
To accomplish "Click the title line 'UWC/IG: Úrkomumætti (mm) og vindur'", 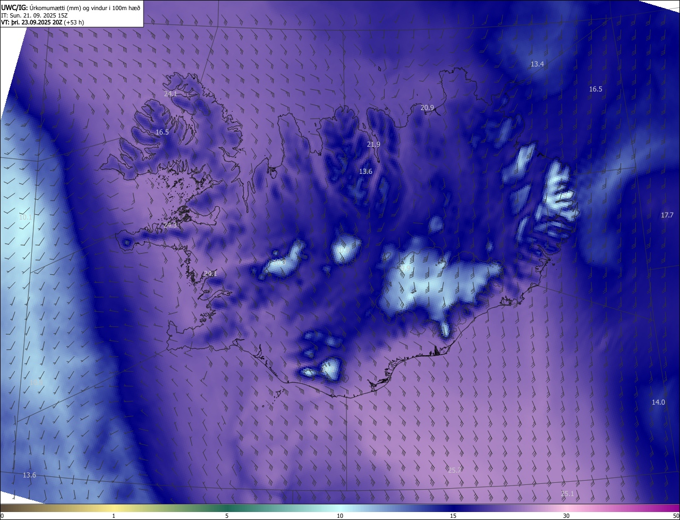I will pos(71,7).
